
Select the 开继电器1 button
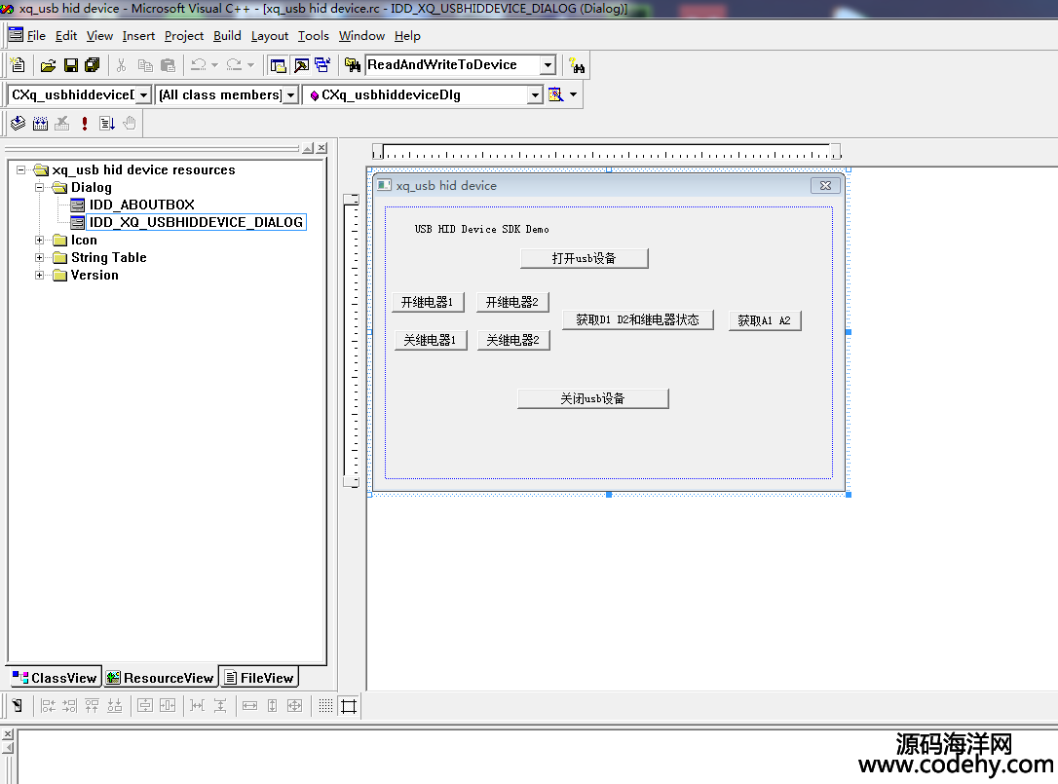coord(428,302)
